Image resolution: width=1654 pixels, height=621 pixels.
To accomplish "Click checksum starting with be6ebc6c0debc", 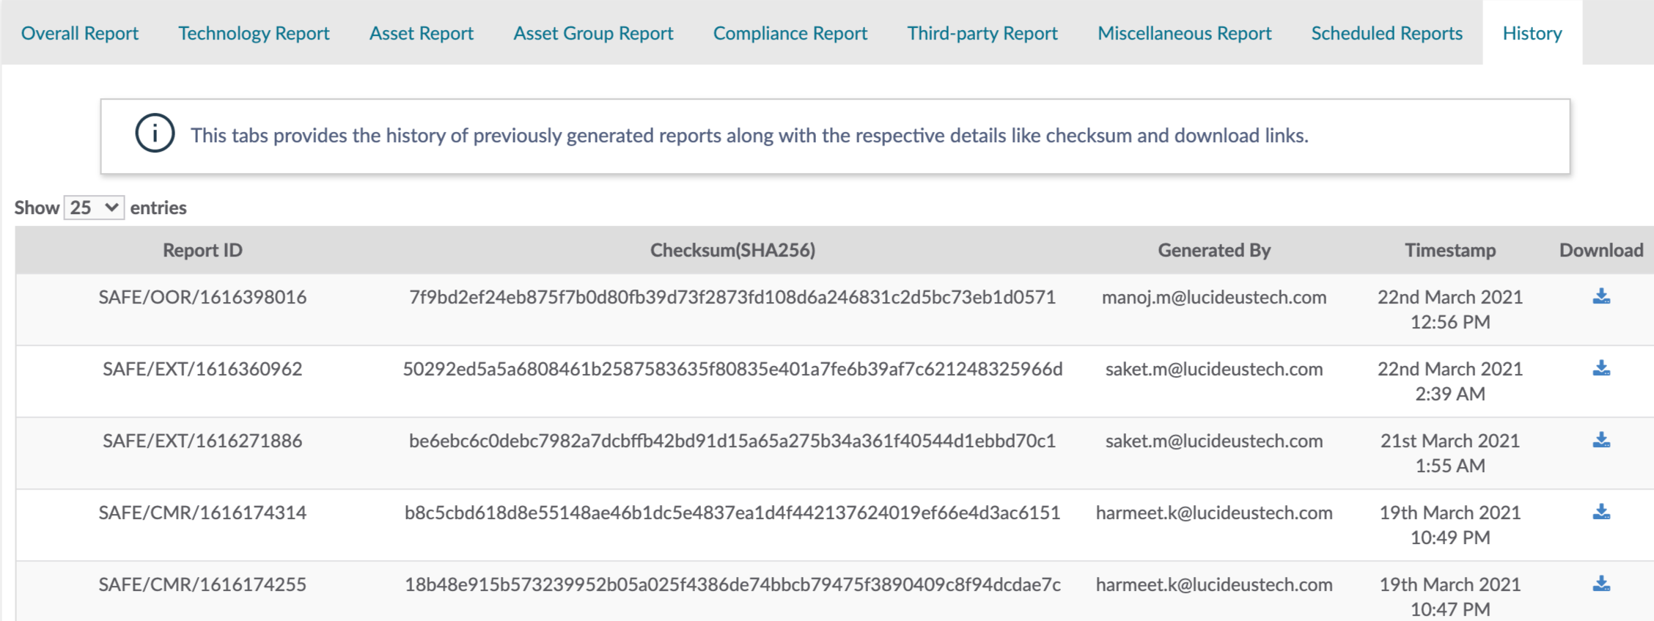I will (x=732, y=441).
